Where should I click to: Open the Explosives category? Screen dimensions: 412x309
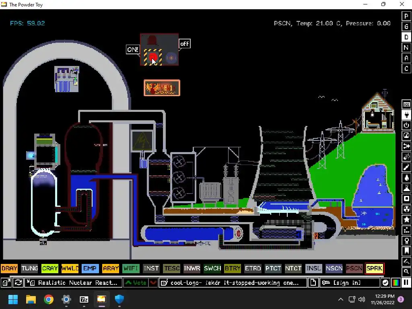406,157
